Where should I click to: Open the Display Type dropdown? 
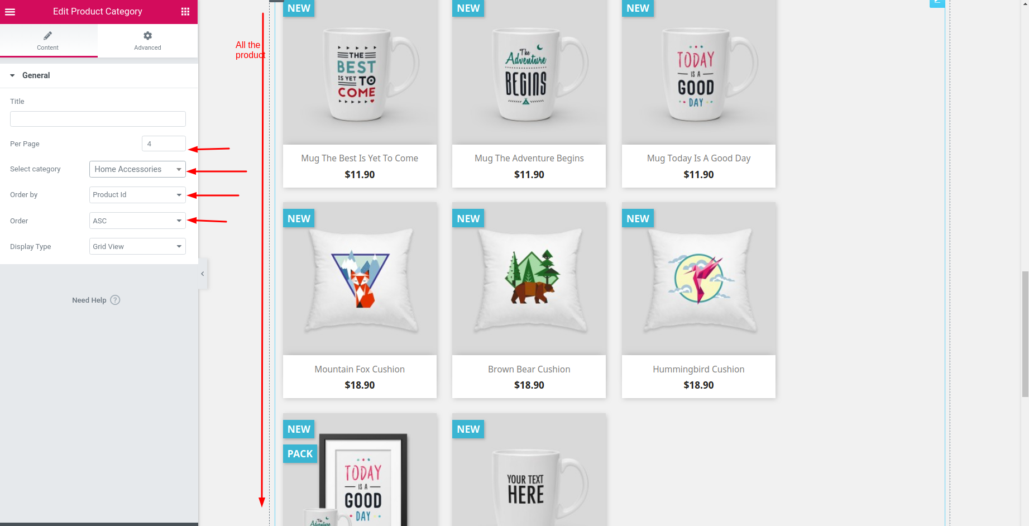[x=137, y=246]
